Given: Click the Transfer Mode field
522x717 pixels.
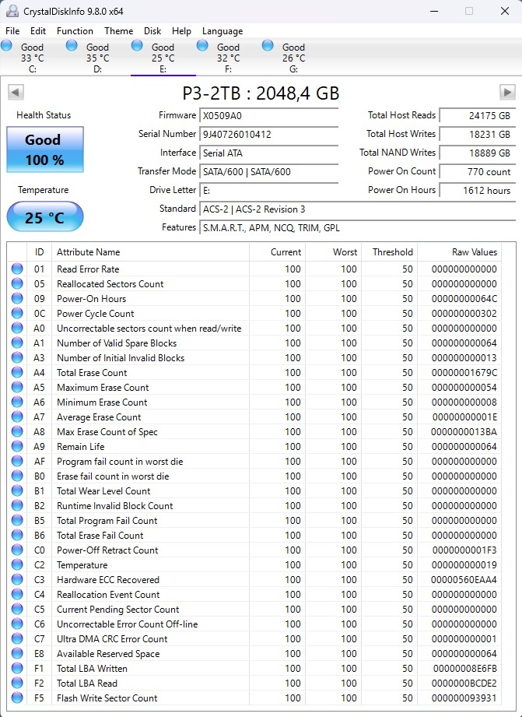Looking at the screenshot, I should [268, 172].
